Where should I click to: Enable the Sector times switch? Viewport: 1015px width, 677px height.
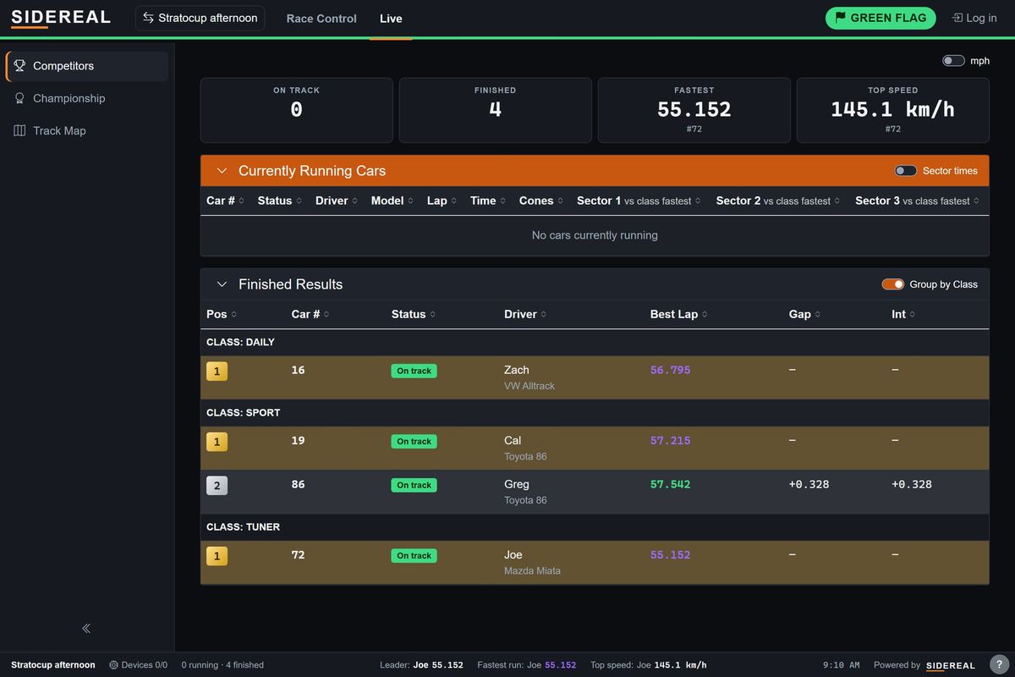pos(906,171)
